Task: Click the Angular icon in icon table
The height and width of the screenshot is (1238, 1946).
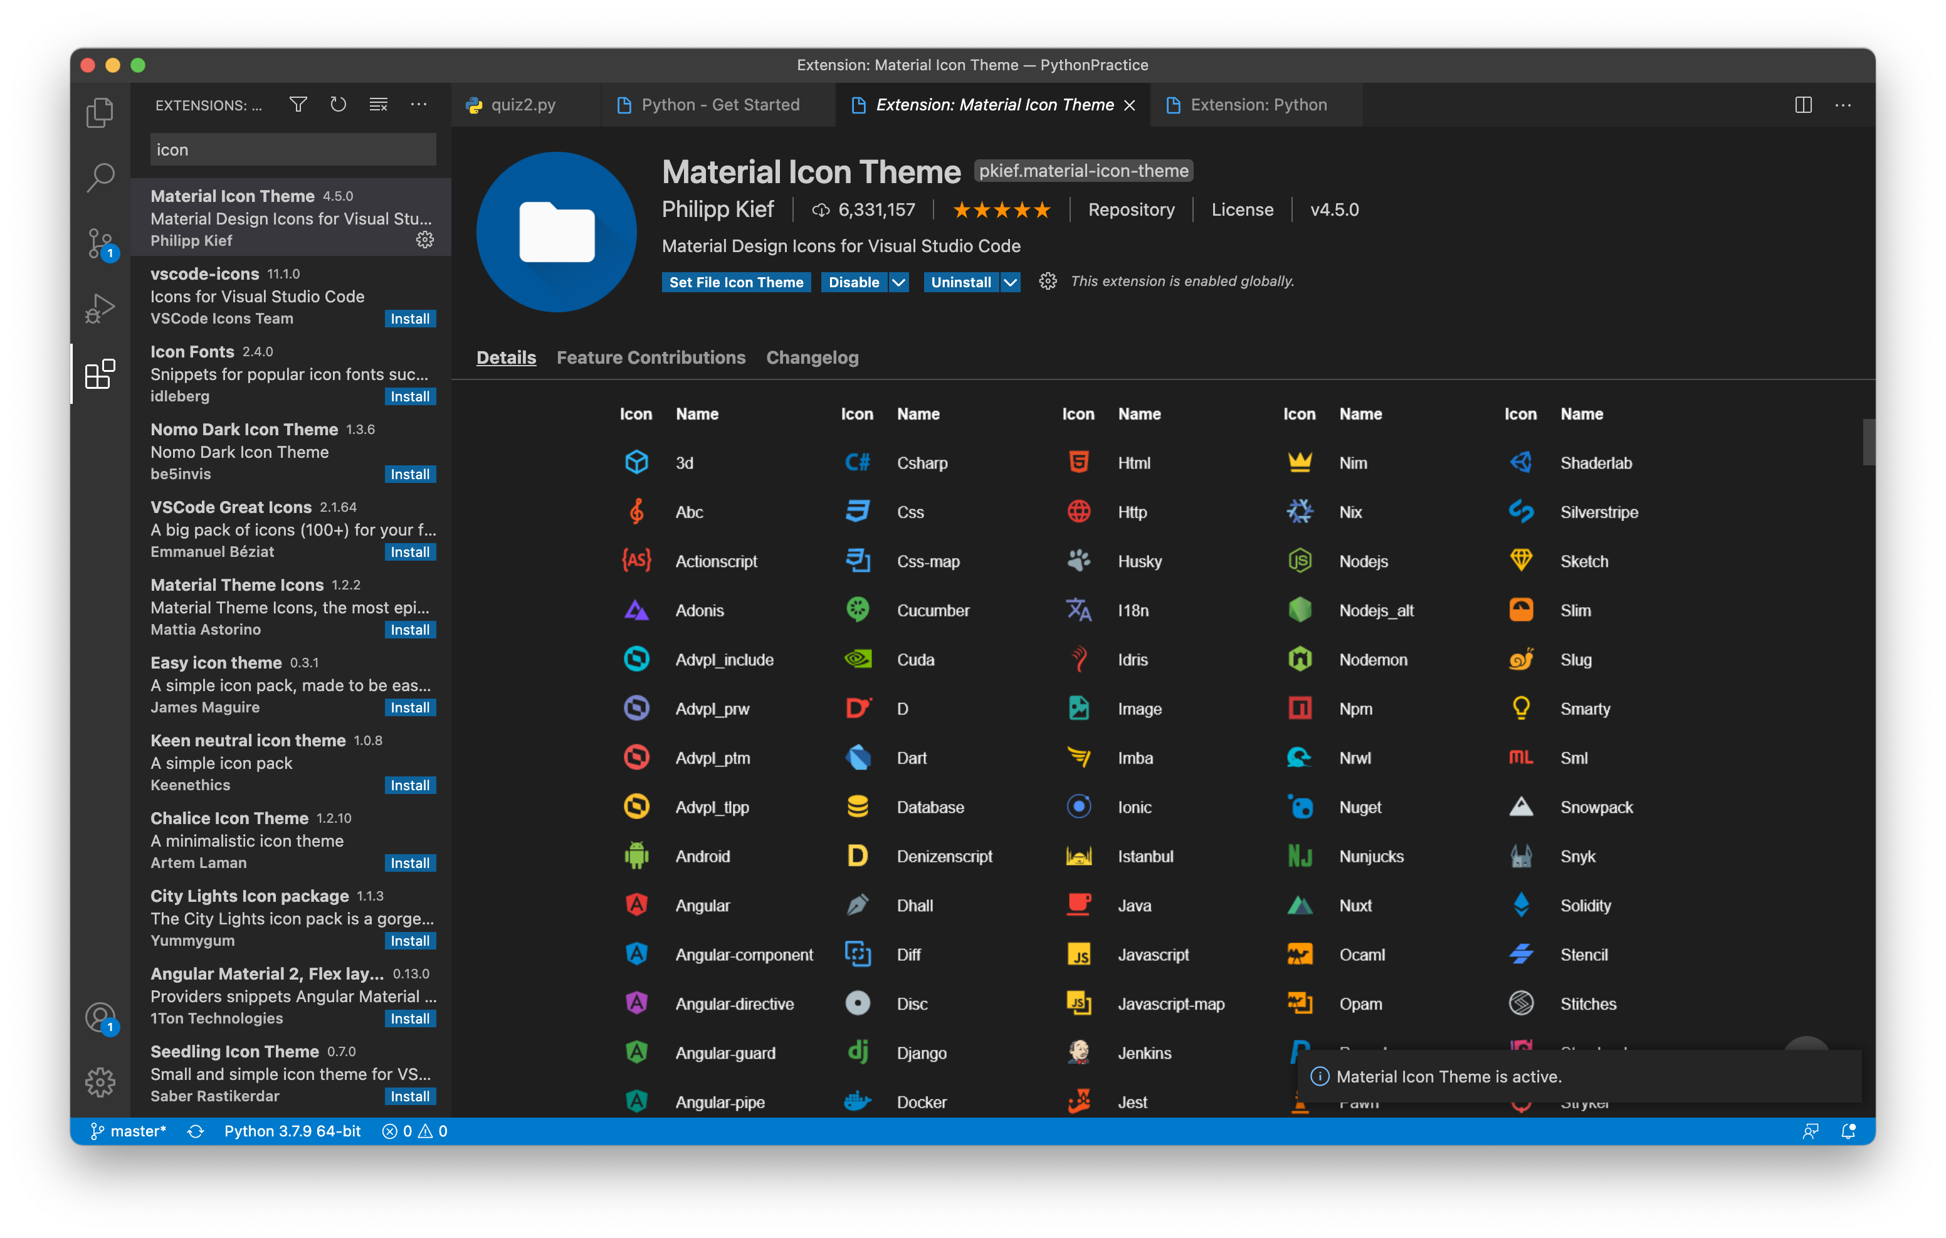Action: (637, 905)
